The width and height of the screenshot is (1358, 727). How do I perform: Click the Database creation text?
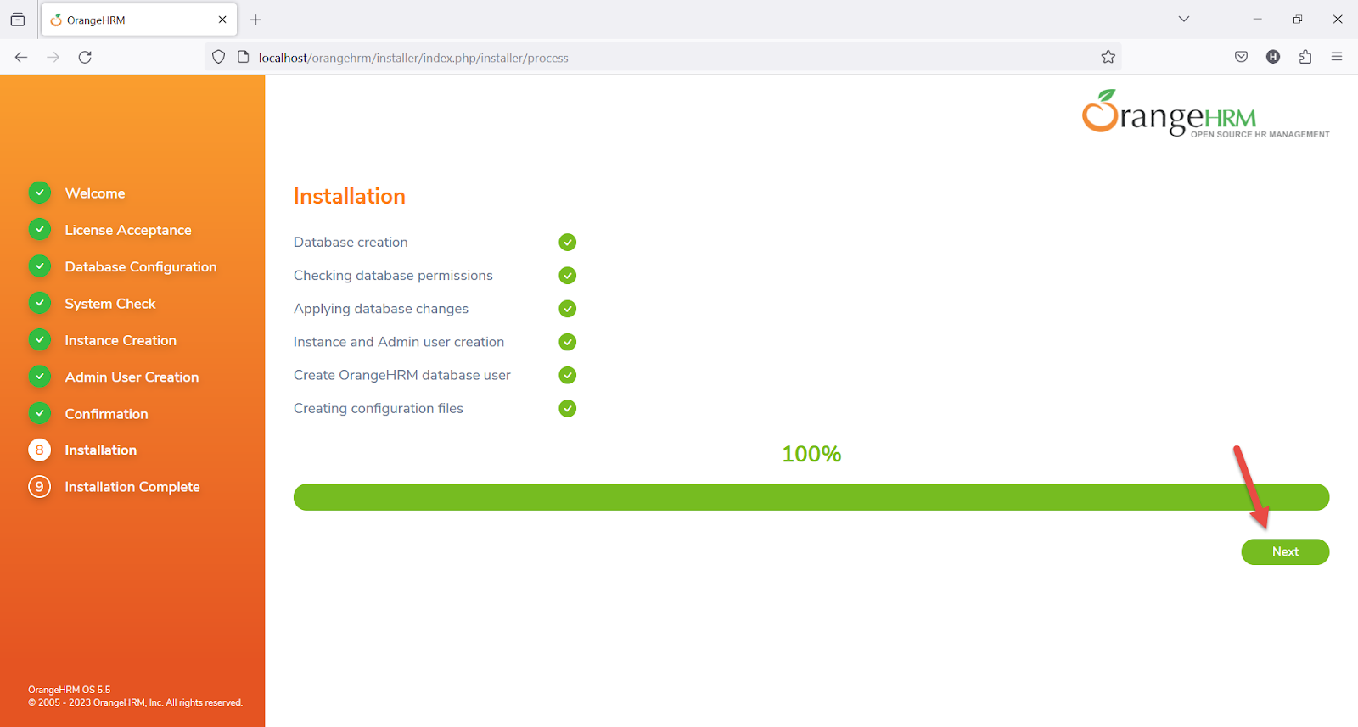351,242
